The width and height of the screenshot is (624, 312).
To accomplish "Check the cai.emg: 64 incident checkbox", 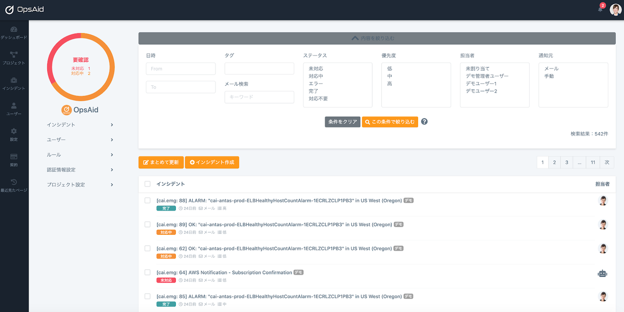I will pos(147,272).
